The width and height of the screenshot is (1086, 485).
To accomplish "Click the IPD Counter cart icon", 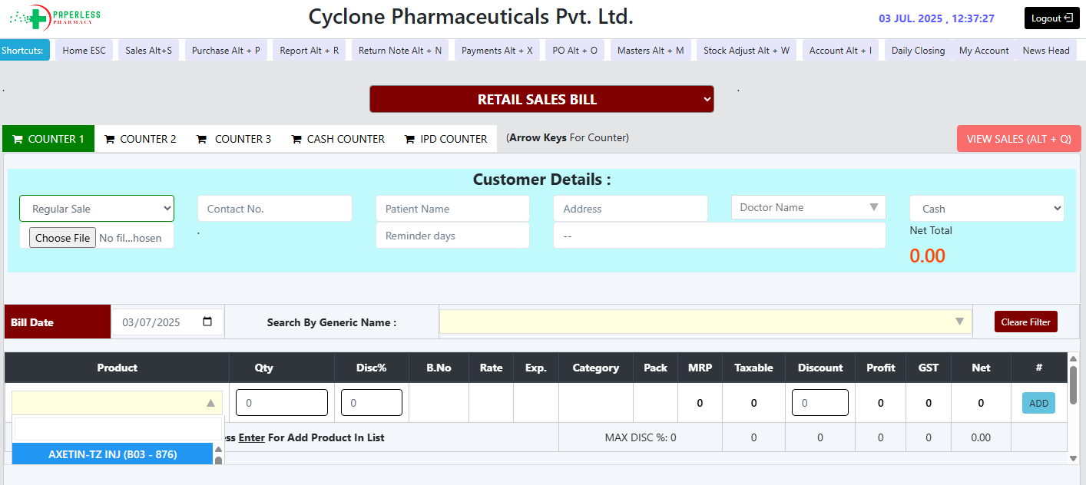I will [x=410, y=140].
